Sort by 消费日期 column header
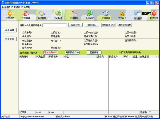 27,57
